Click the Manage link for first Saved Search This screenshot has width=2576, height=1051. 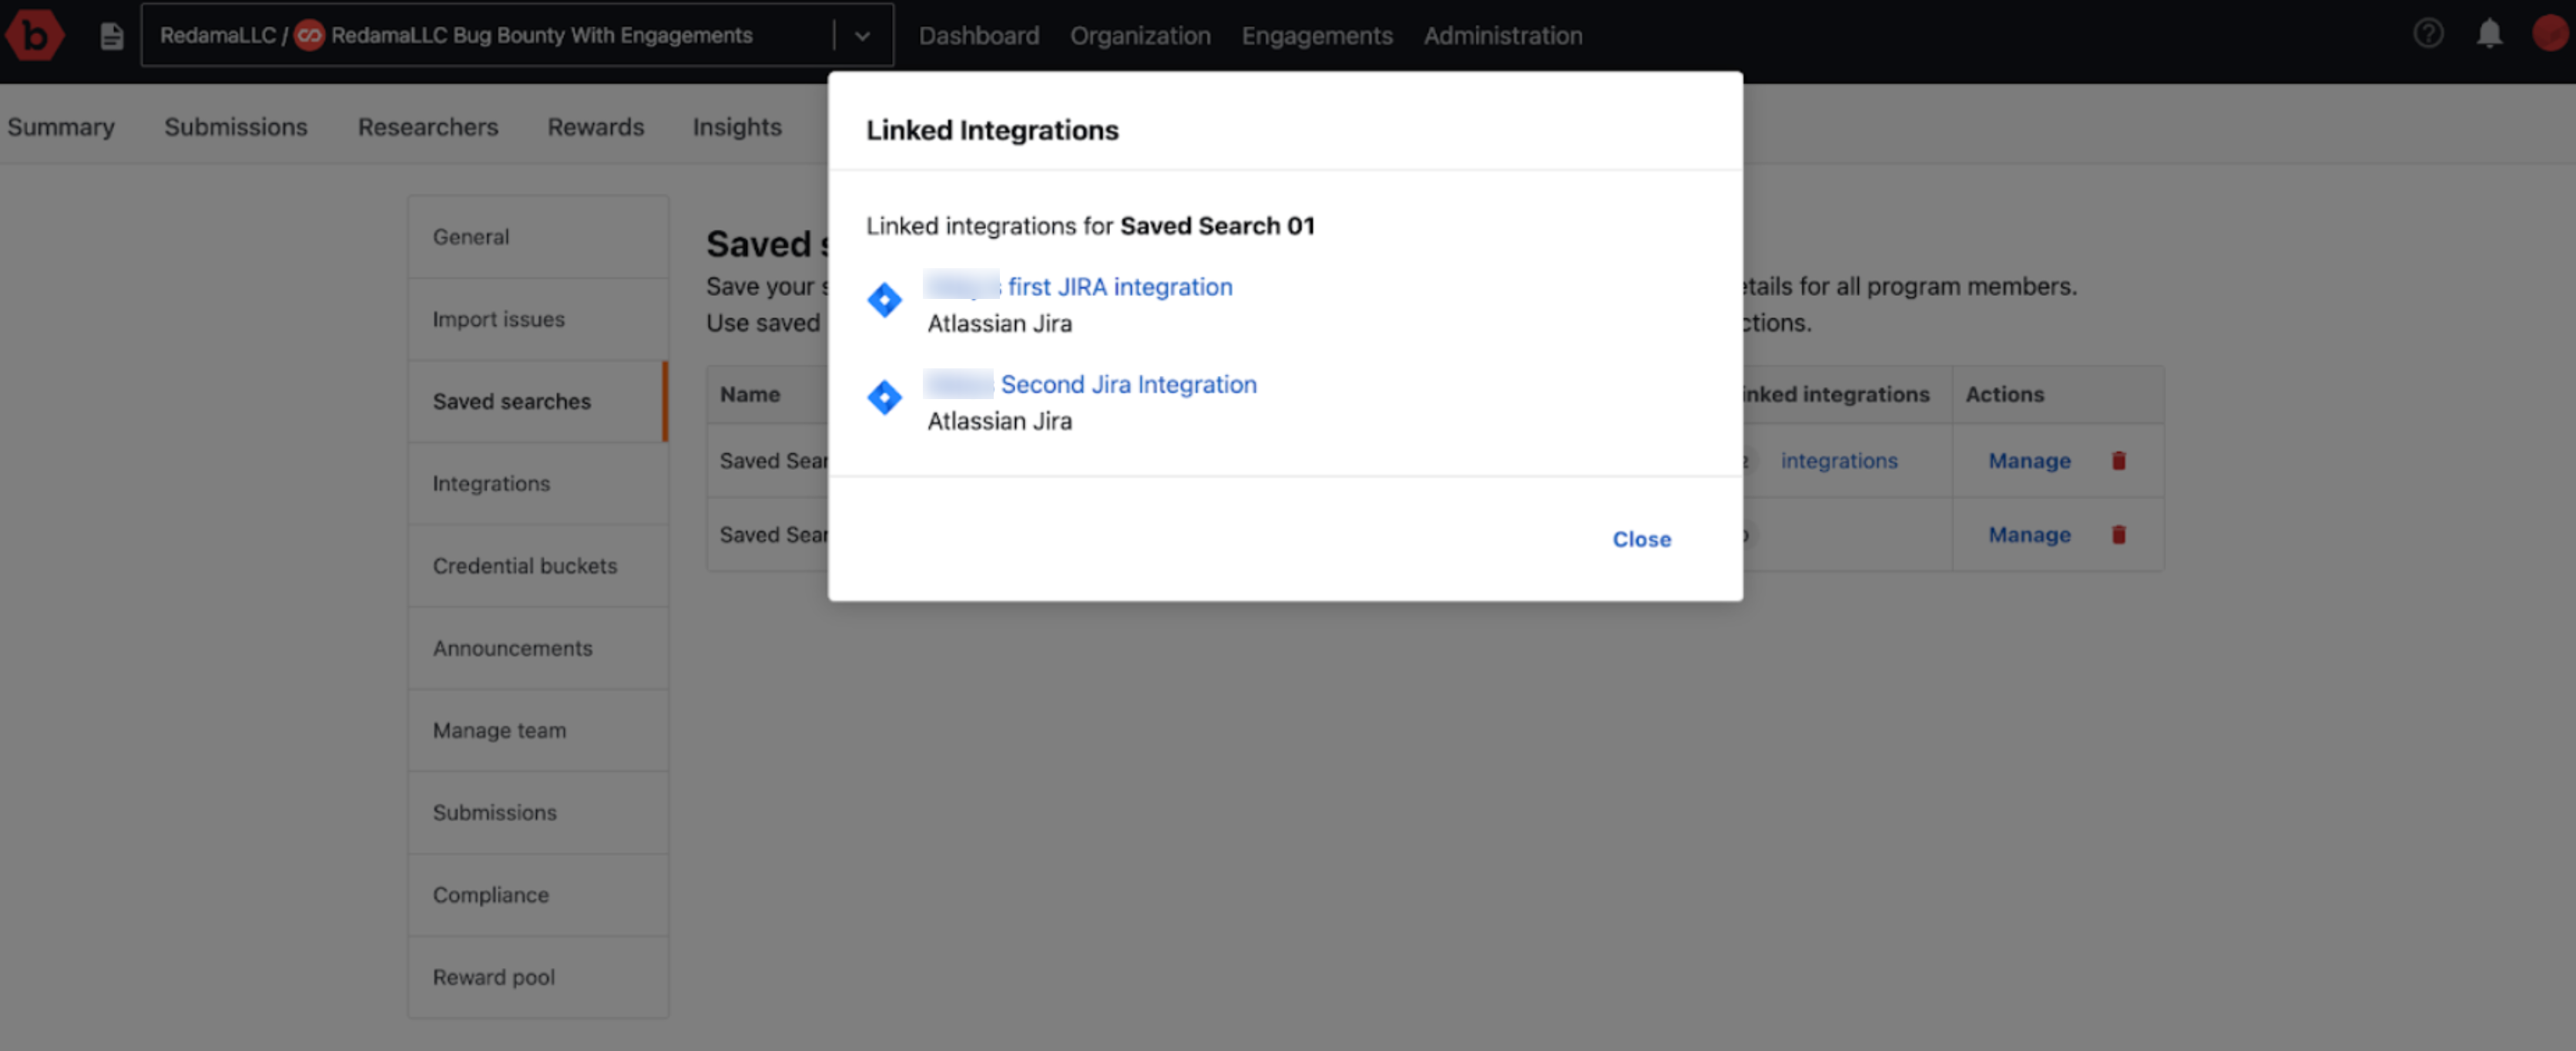(2029, 462)
